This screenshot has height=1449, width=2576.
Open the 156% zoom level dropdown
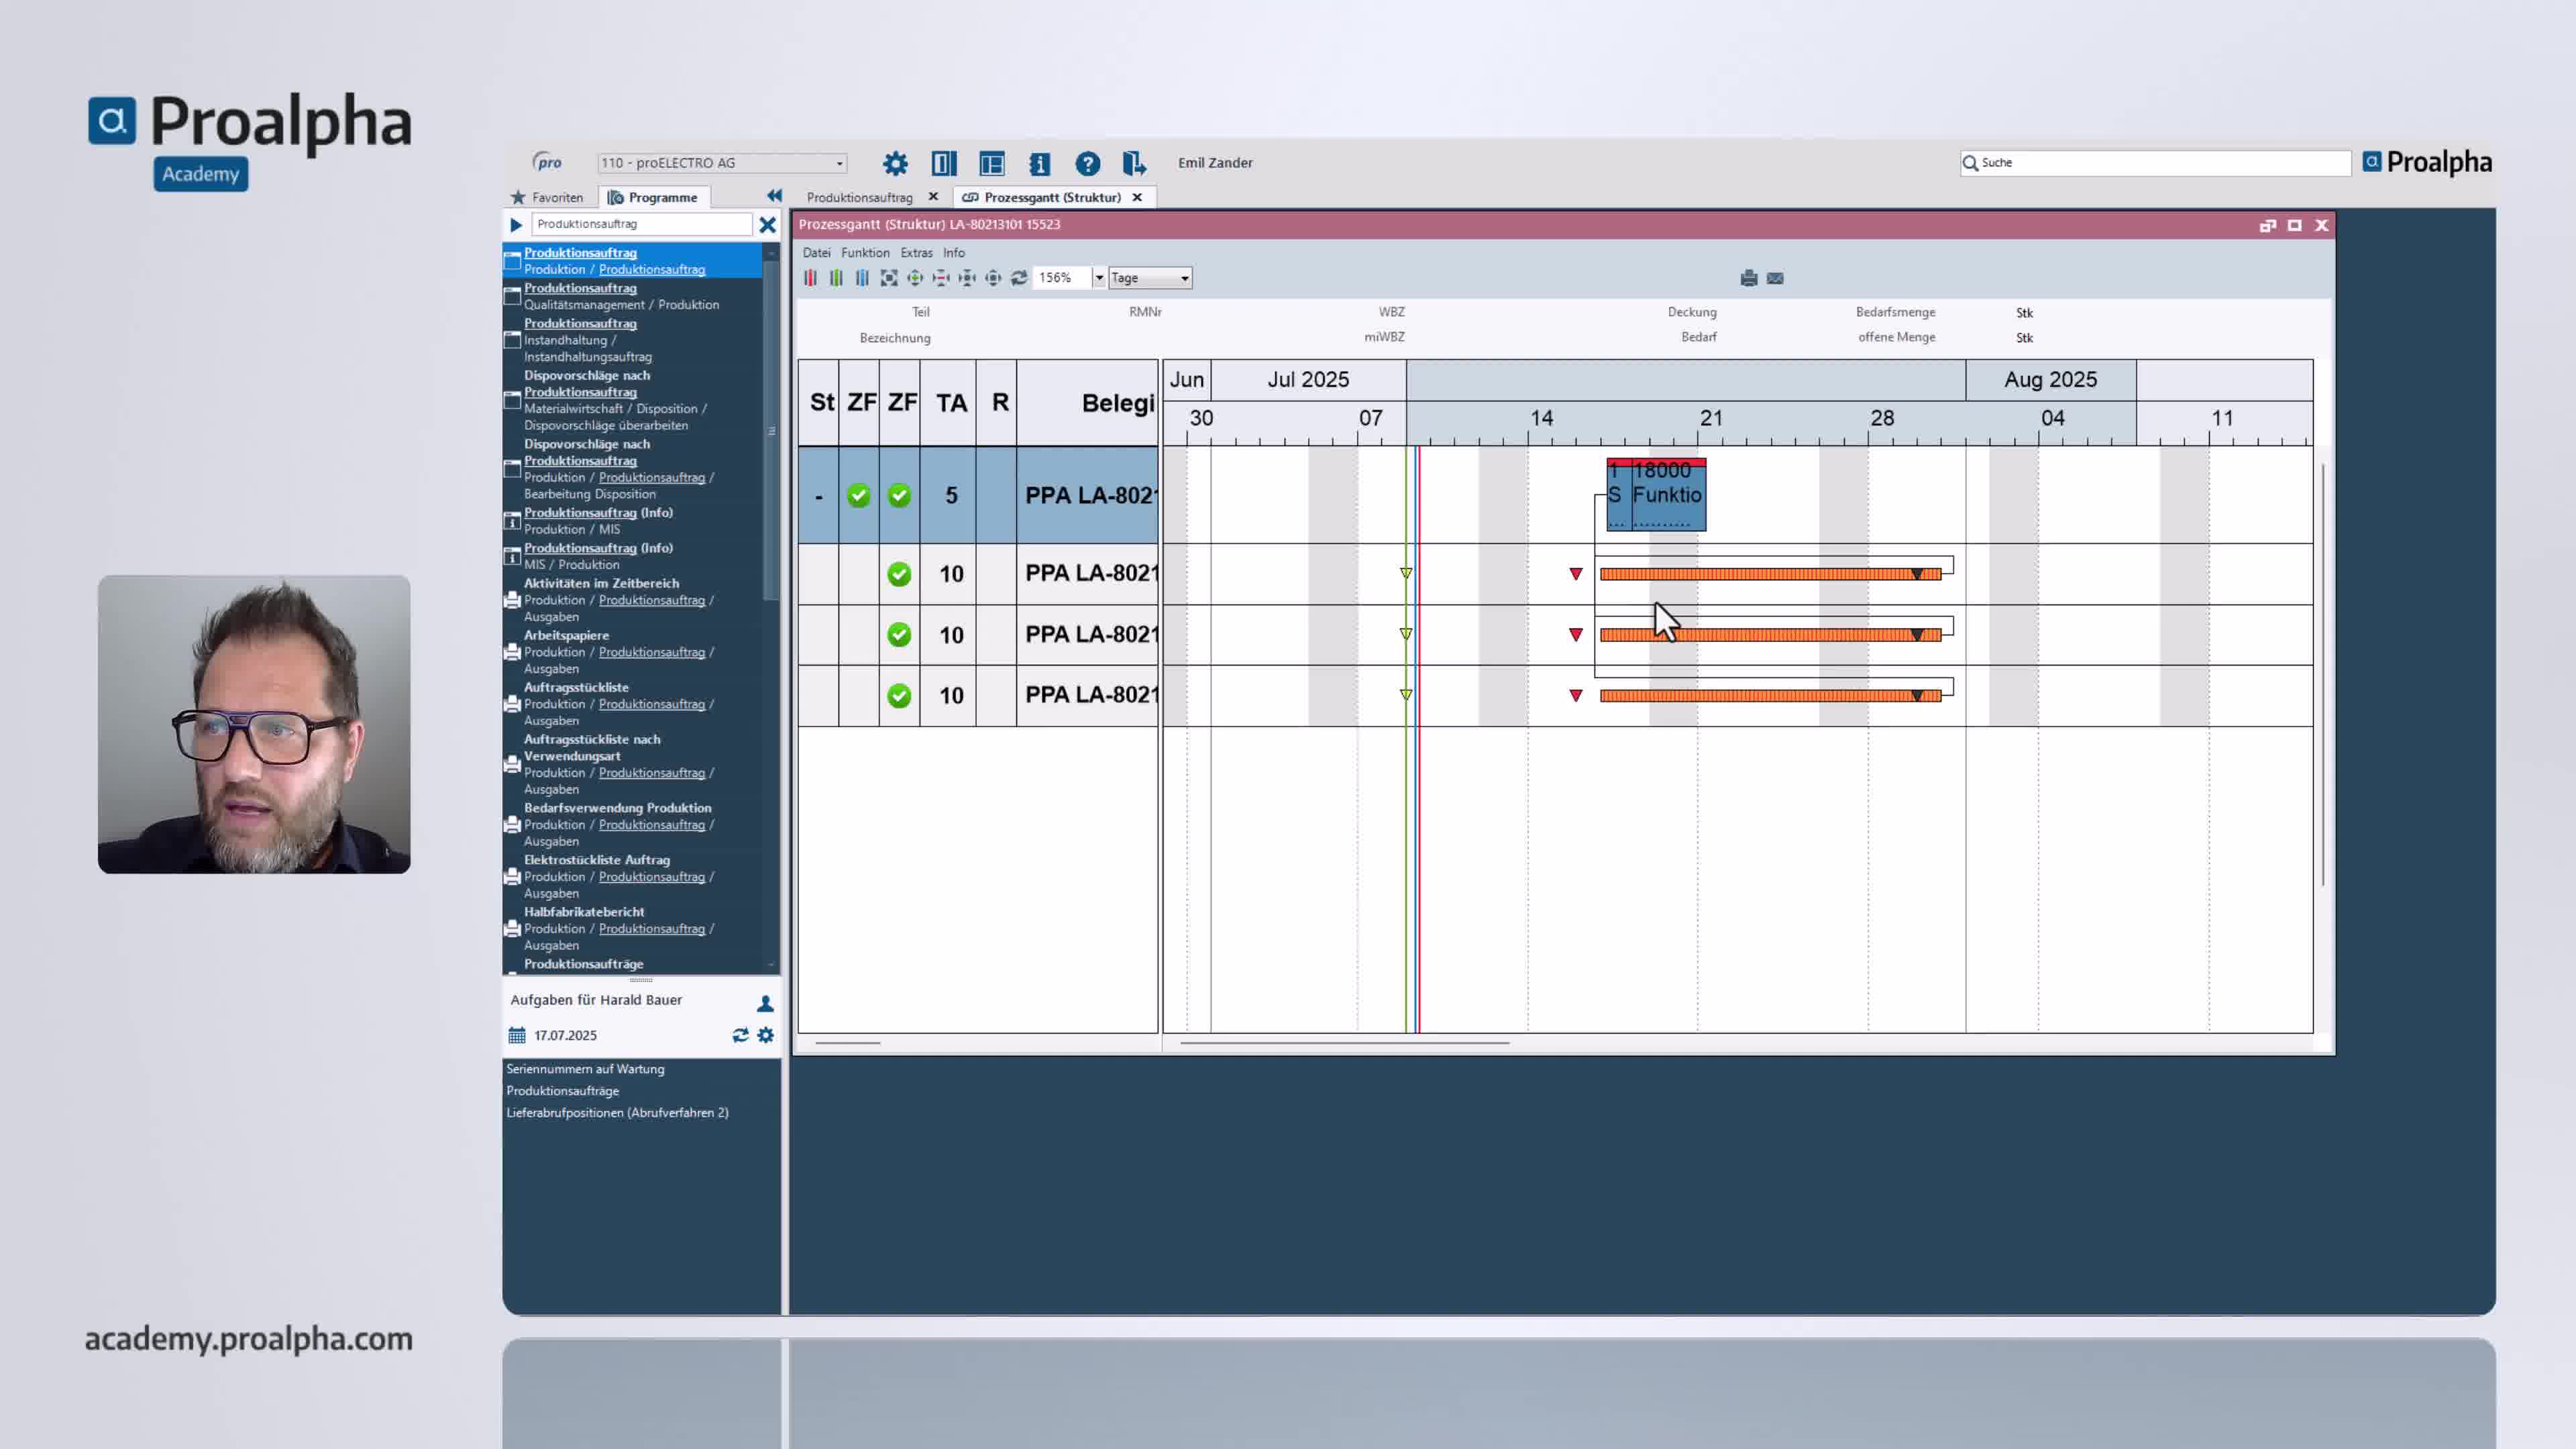click(1098, 278)
